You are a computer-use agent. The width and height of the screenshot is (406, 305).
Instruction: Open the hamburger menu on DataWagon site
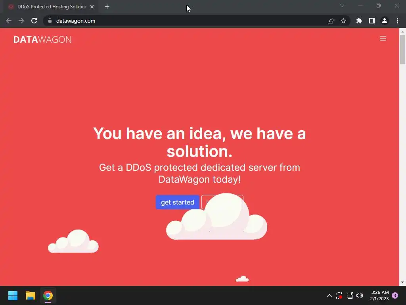coord(383,39)
